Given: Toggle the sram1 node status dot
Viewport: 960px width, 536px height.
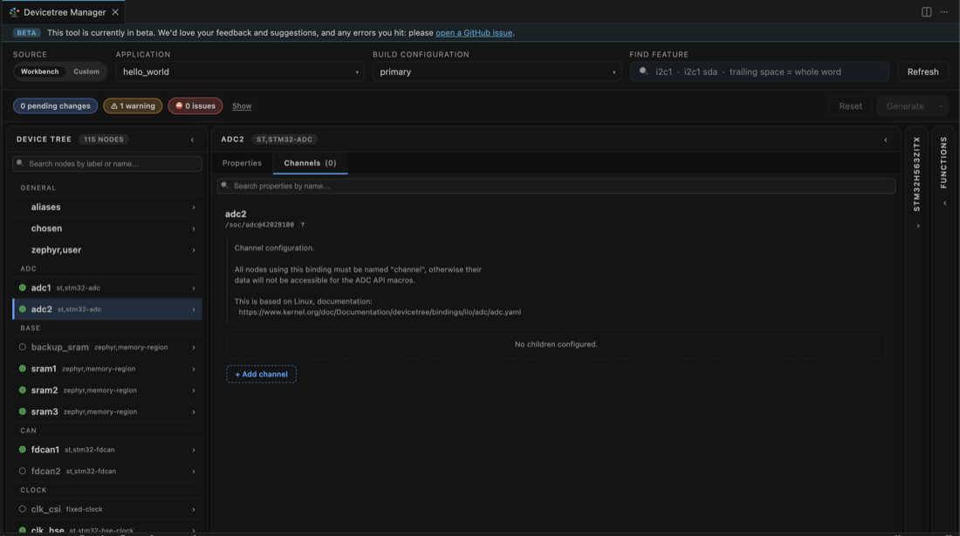Looking at the screenshot, I should pos(23,369).
